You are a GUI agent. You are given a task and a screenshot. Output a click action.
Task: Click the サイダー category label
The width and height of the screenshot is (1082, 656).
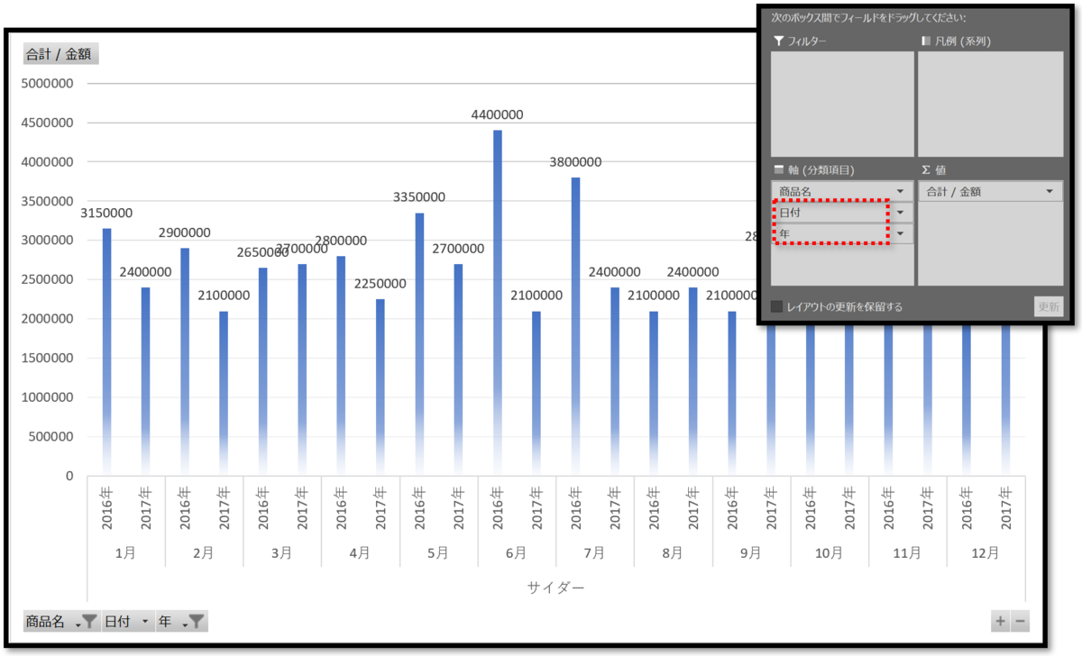(x=555, y=588)
